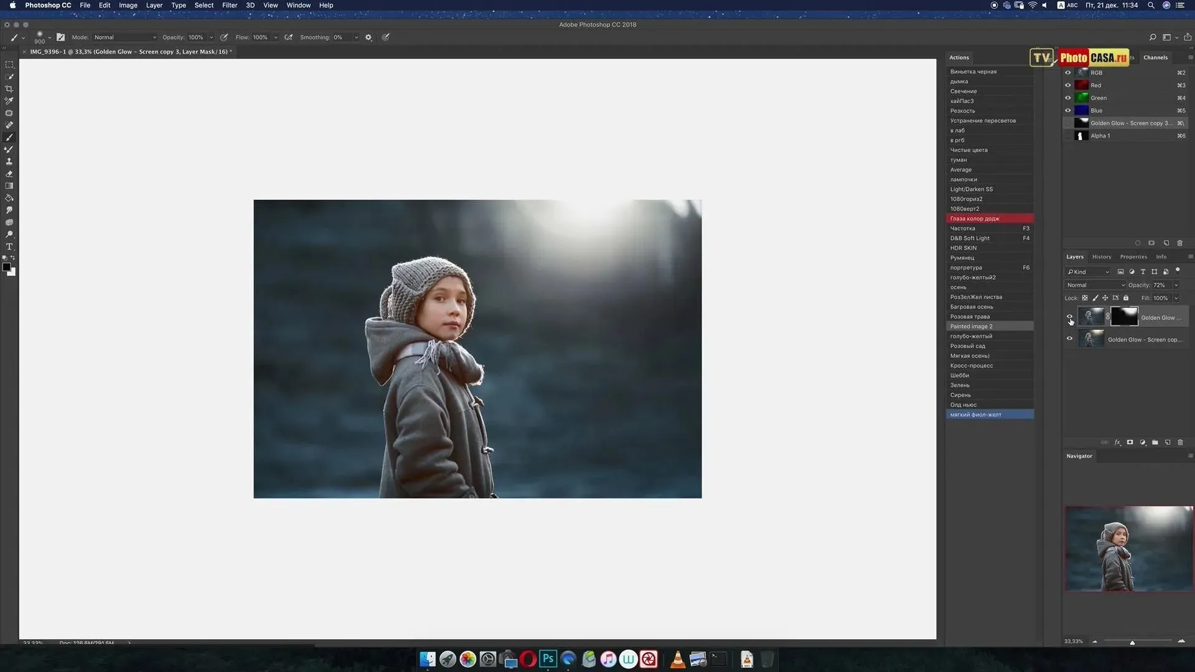The width and height of the screenshot is (1195, 672).
Task: Select the Eraser tool
Action: tap(9, 174)
